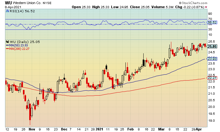220x132 pixels.
Task: Select the Feb label on date axis
Action: (130, 129)
